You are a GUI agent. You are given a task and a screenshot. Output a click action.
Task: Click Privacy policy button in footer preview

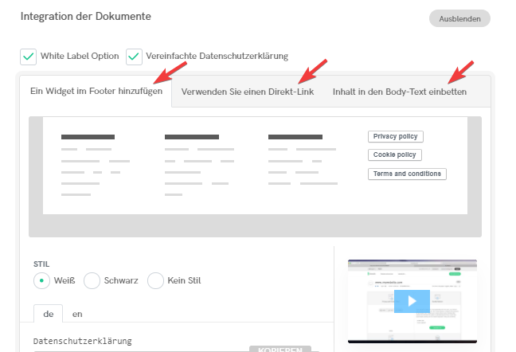click(x=396, y=137)
